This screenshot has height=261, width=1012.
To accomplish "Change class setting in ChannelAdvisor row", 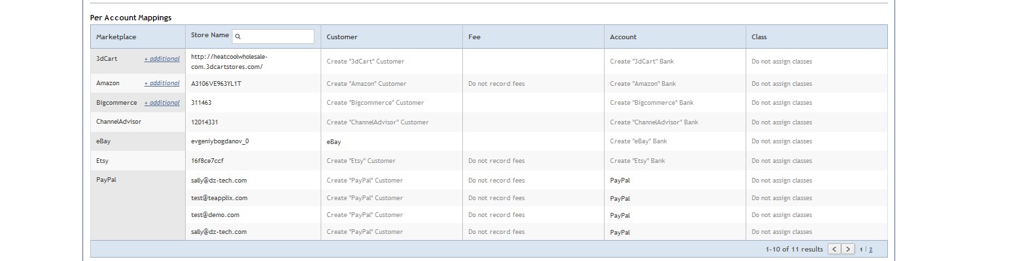I will click(782, 122).
